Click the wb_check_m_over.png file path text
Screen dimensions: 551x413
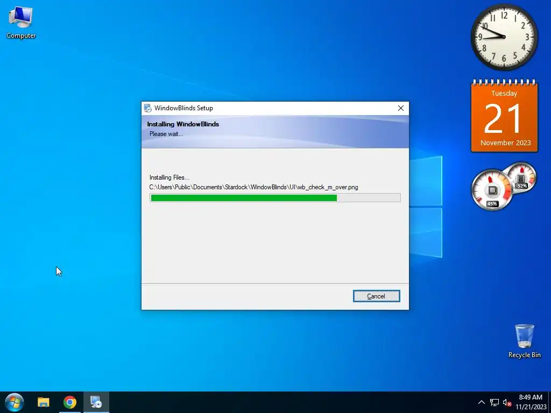(254, 187)
